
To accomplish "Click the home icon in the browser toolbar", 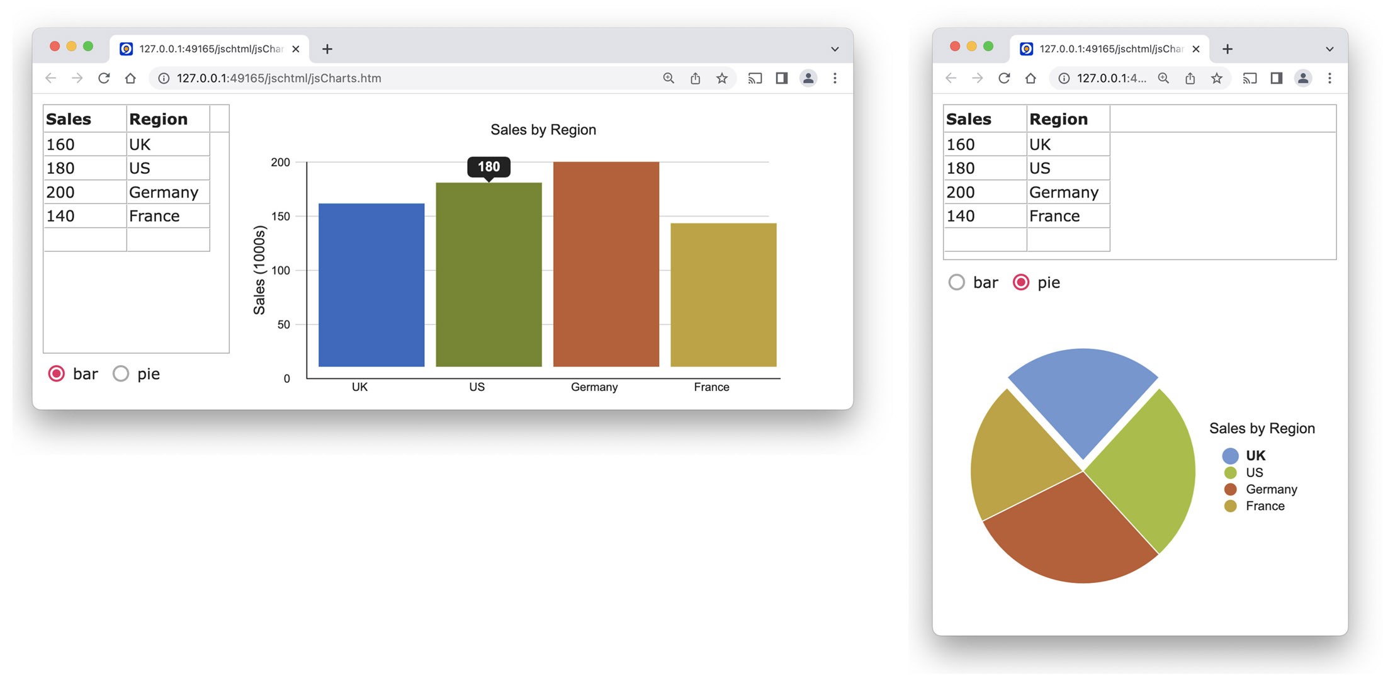I will [x=130, y=78].
